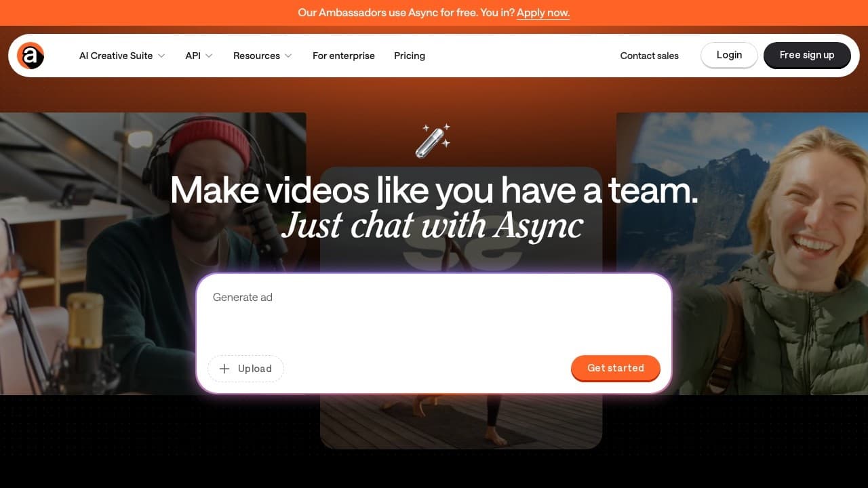Select the podcaster video thumbnail

coord(153,253)
